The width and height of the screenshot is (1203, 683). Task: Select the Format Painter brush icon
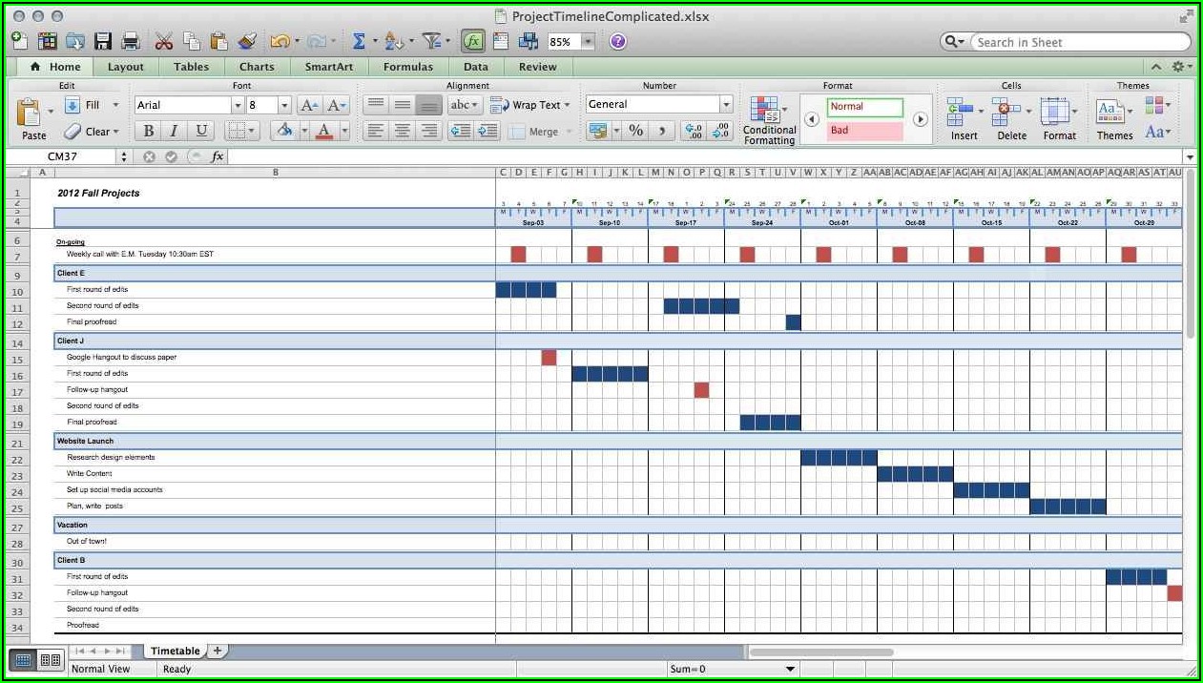tap(247, 41)
